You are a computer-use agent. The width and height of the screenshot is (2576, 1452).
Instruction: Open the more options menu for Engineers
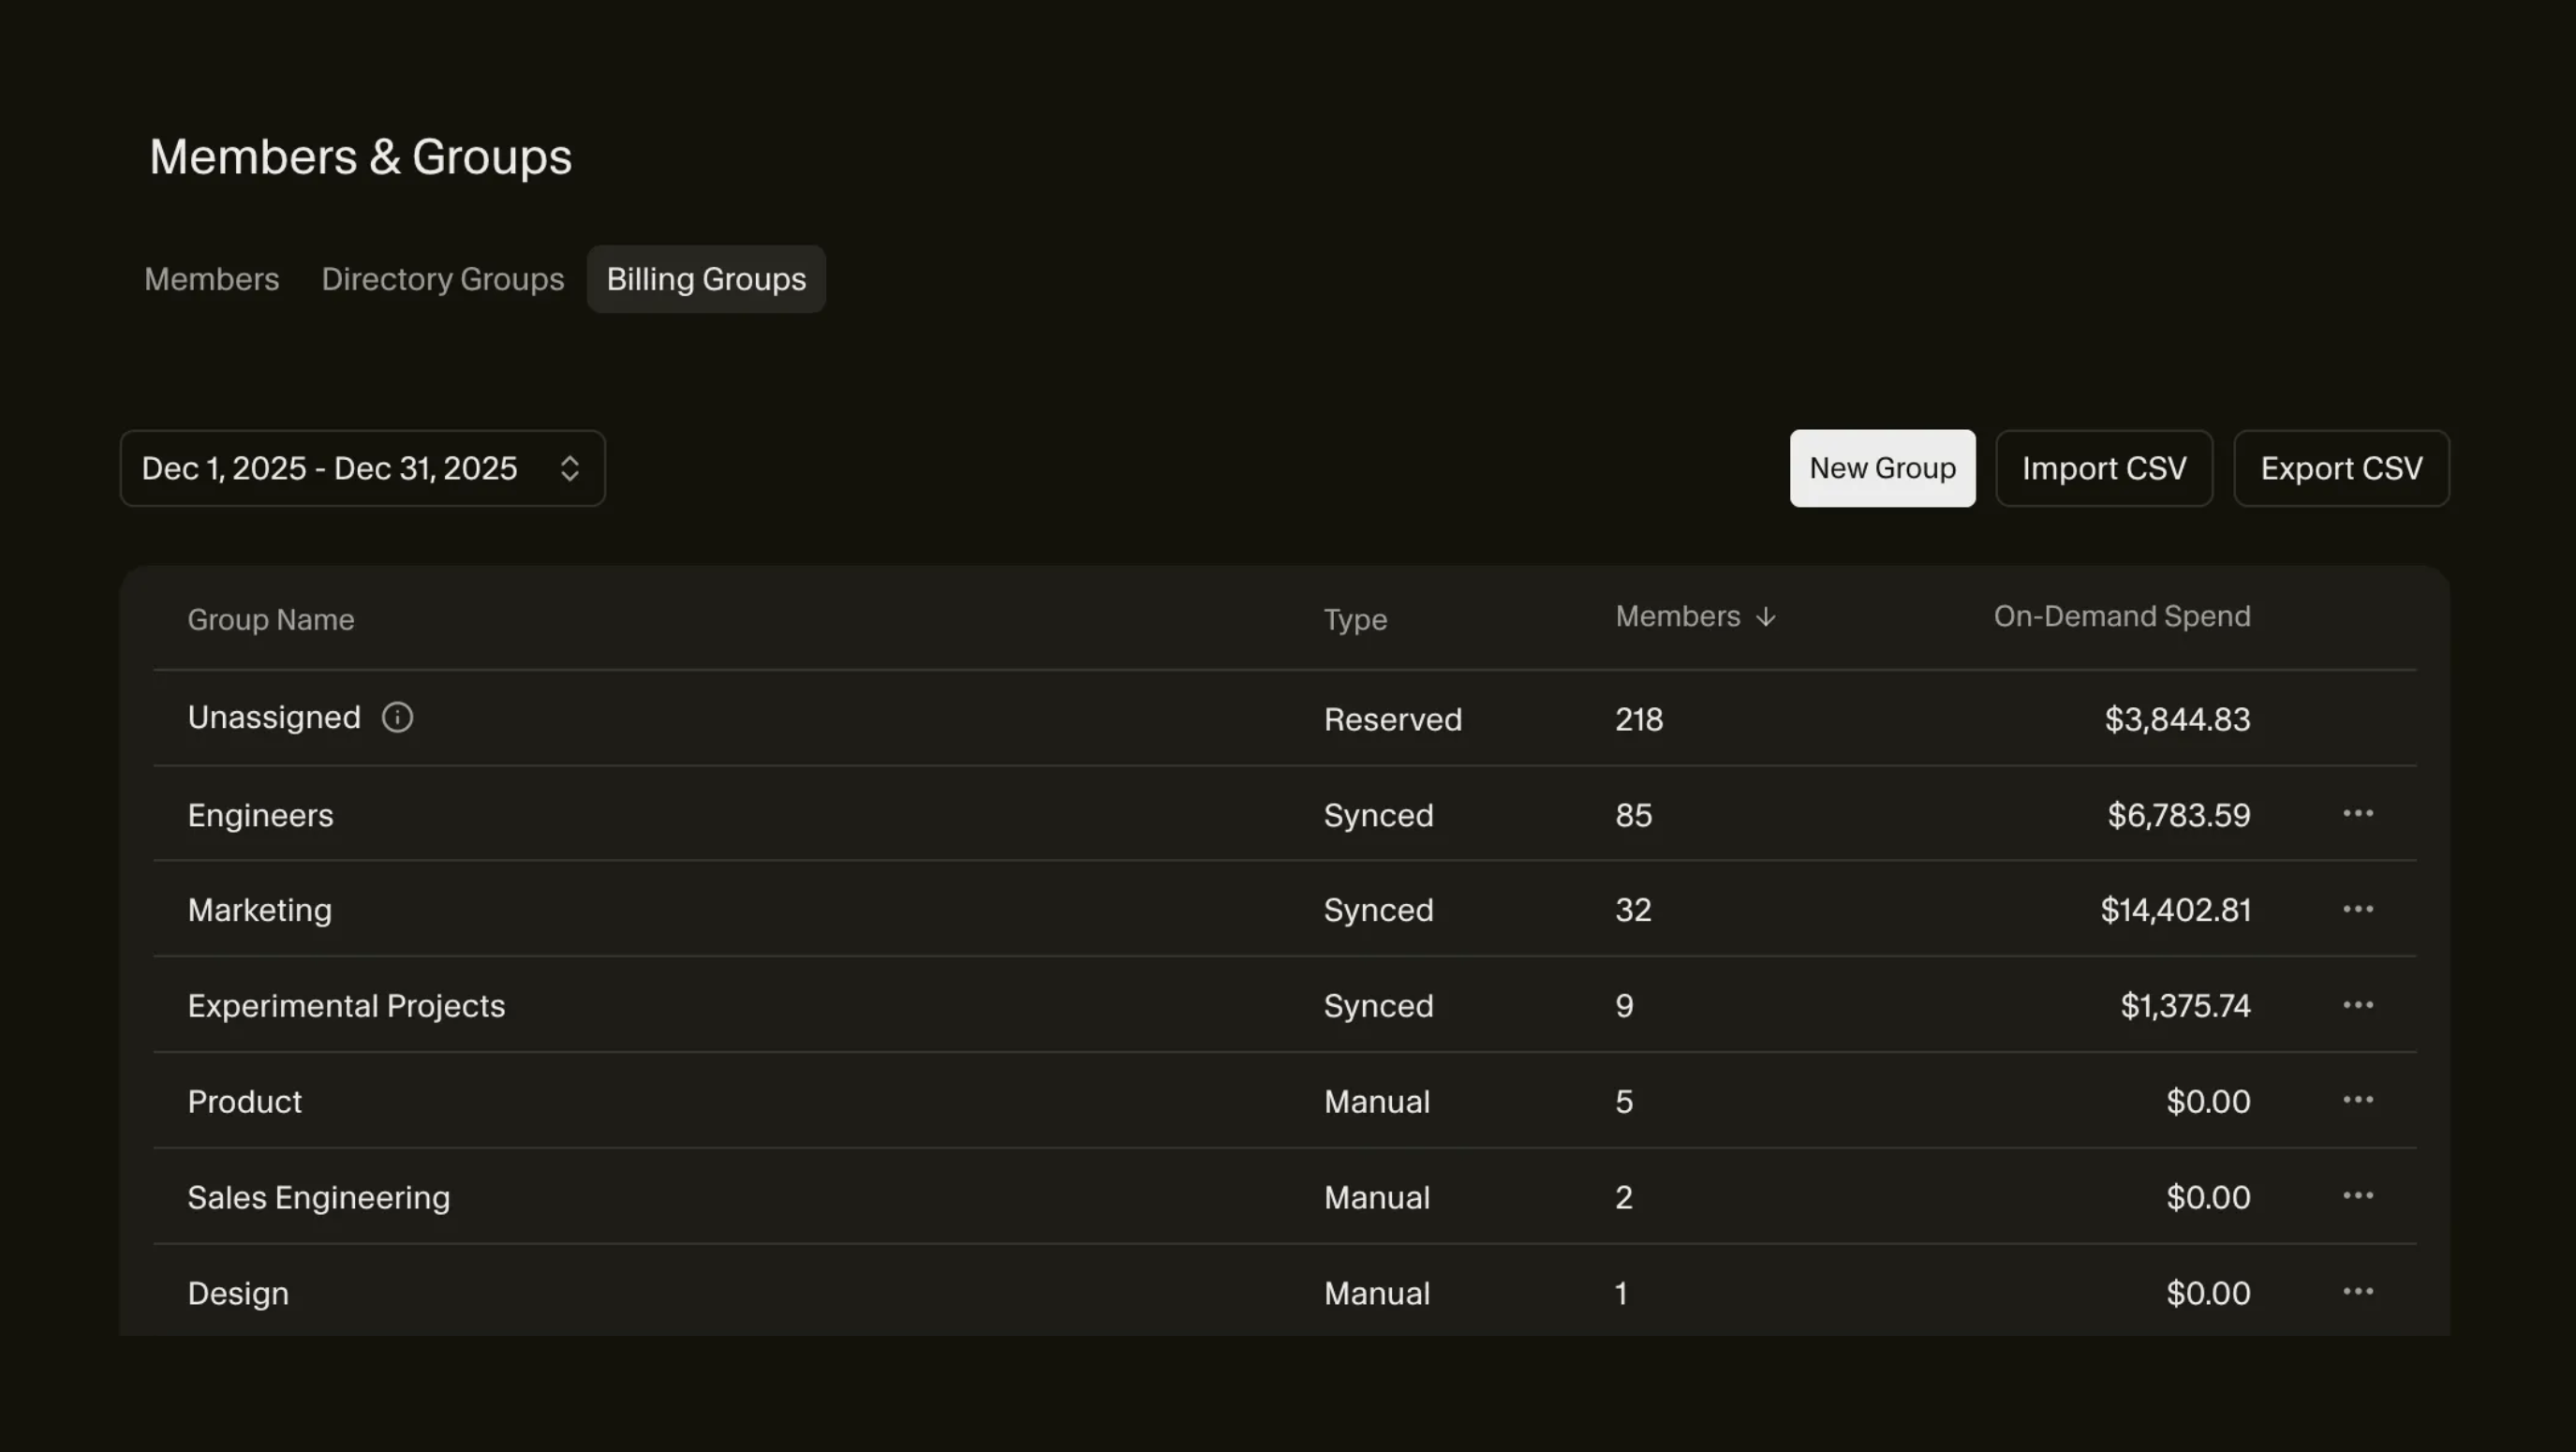pyautogui.click(x=2357, y=814)
